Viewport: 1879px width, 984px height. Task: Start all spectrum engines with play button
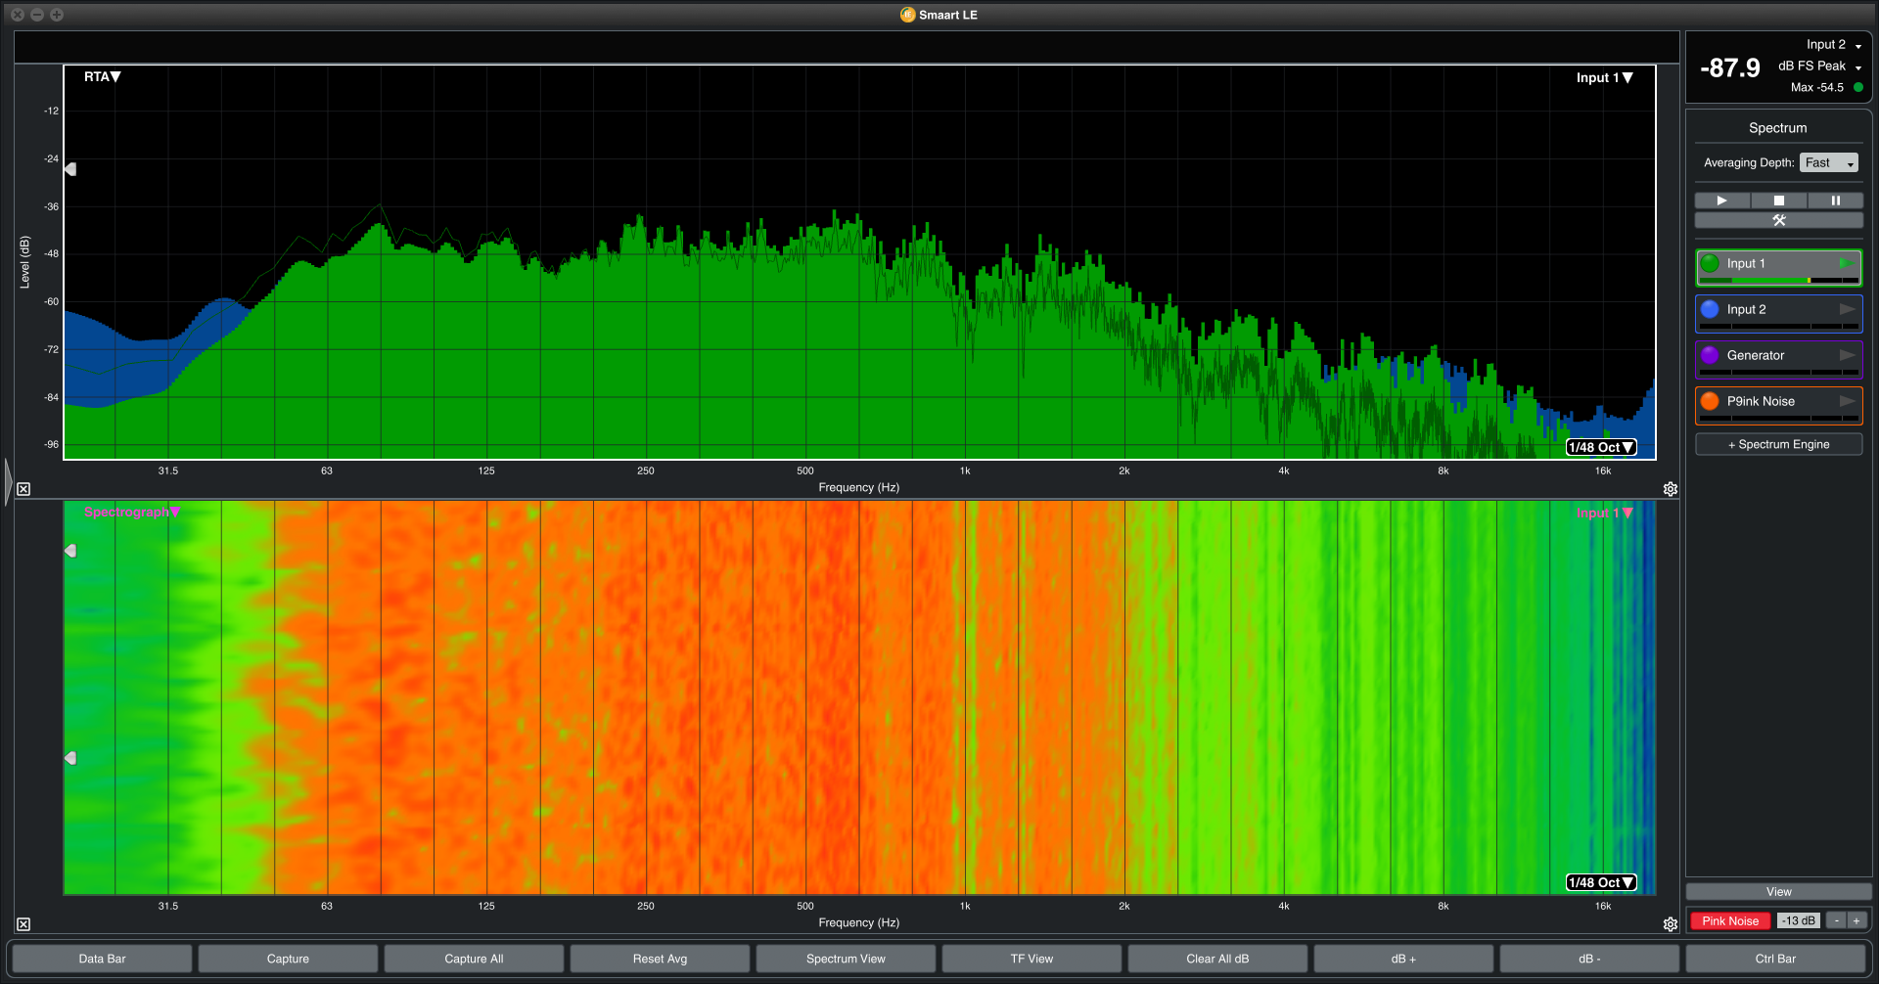(1721, 201)
